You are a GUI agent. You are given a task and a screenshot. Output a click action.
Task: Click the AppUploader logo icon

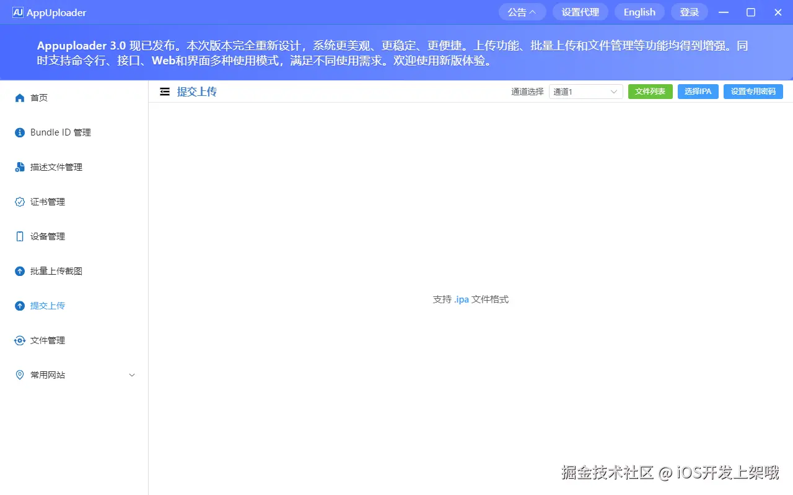tap(17, 12)
